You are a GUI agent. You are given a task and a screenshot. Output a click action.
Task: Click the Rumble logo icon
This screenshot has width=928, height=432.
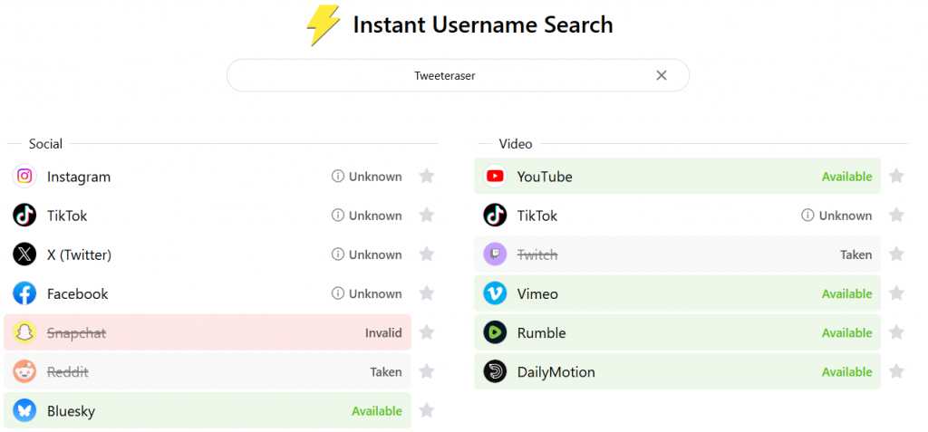(495, 333)
